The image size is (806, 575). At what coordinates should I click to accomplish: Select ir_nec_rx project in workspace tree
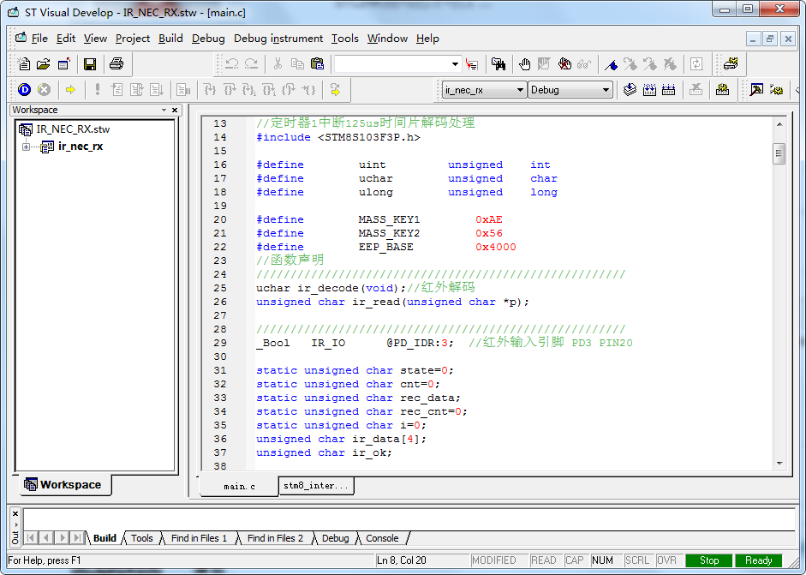(x=81, y=146)
